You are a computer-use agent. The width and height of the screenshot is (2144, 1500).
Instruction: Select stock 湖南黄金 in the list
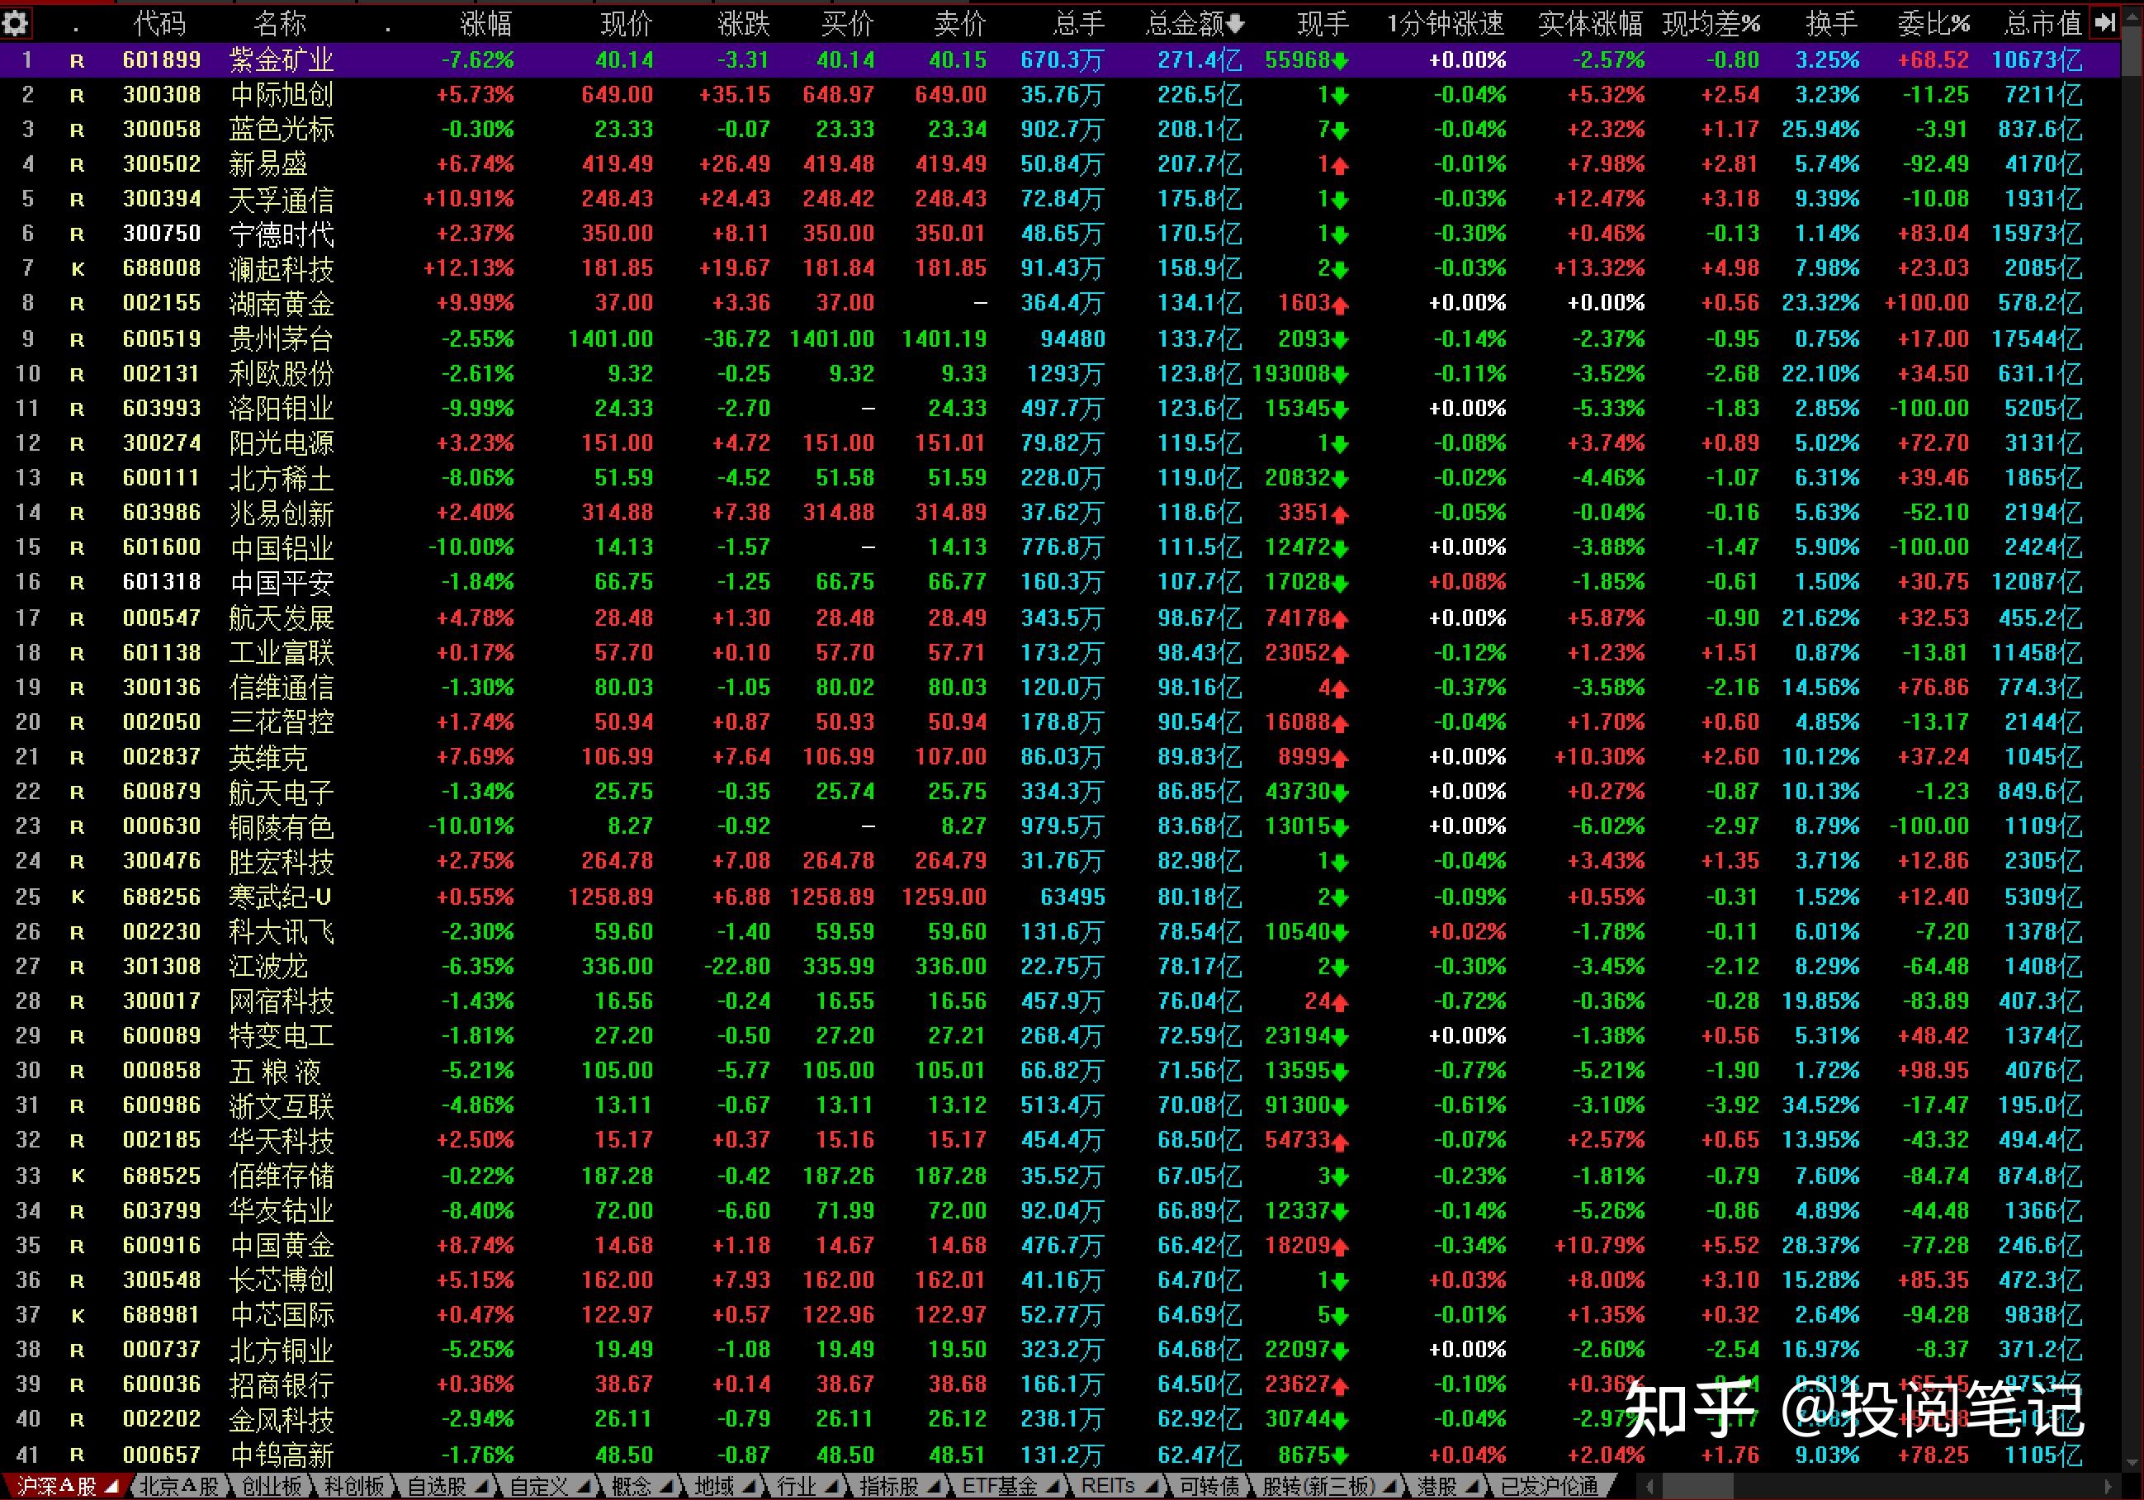(281, 304)
